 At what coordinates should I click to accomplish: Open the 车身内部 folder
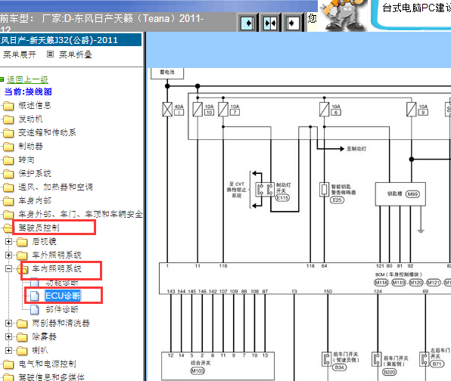pos(35,200)
